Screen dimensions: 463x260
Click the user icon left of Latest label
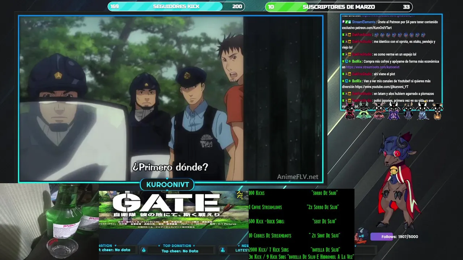(x=223, y=250)
